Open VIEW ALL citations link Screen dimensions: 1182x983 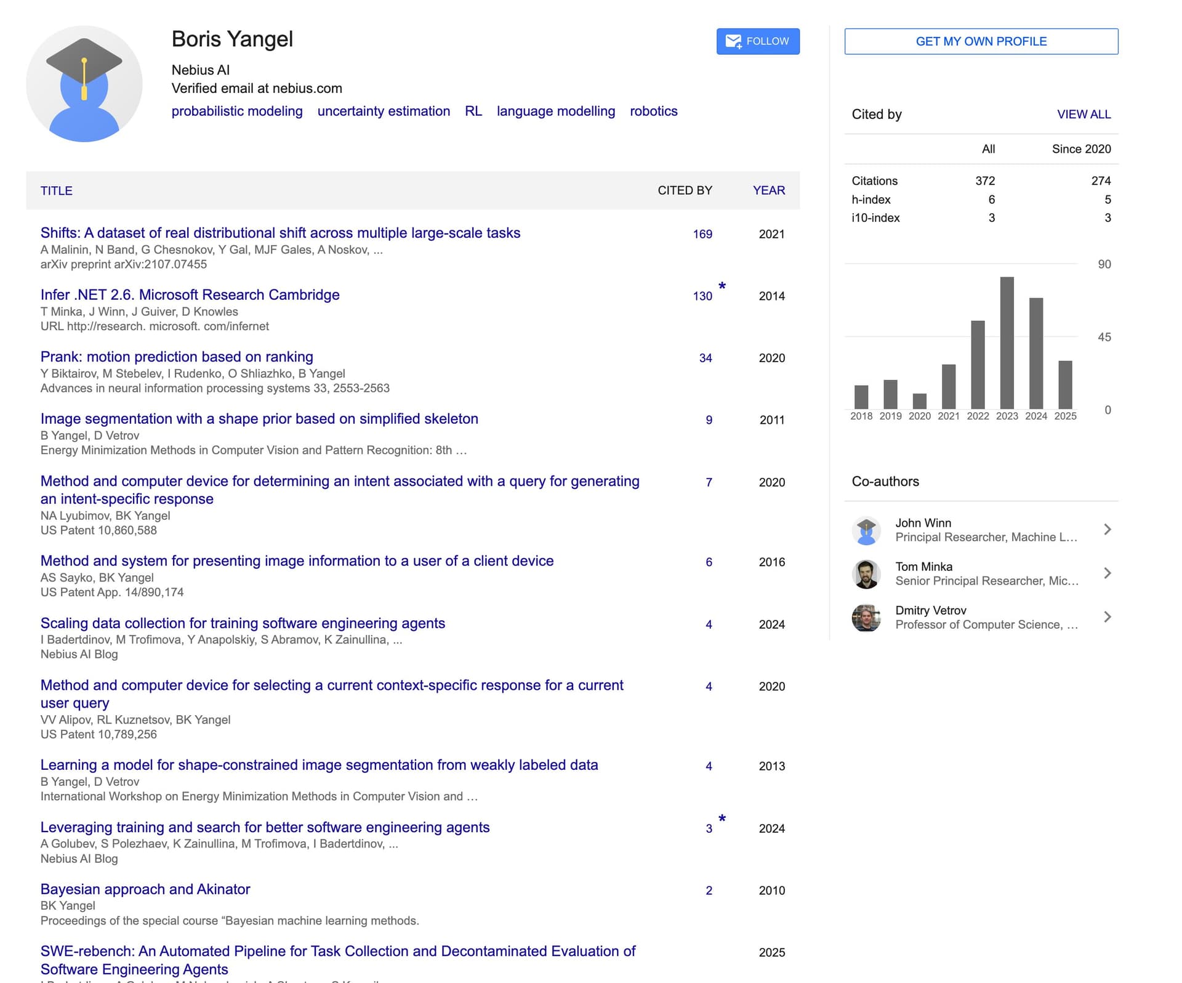1083,115
